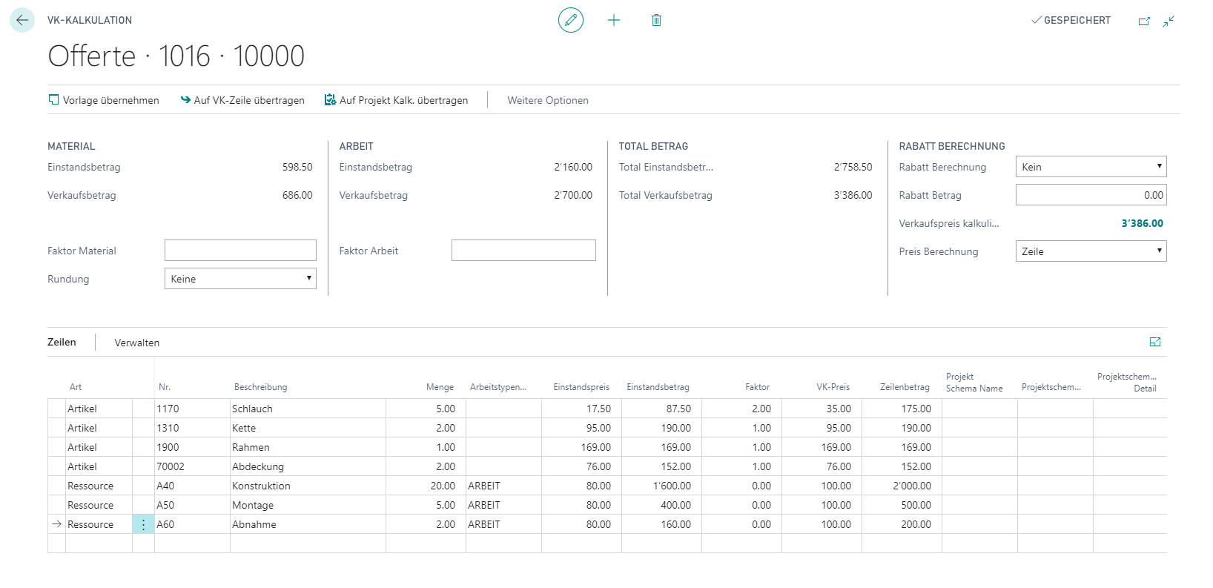
Task: Open page in new window icon
Action: coord(1144,21)
